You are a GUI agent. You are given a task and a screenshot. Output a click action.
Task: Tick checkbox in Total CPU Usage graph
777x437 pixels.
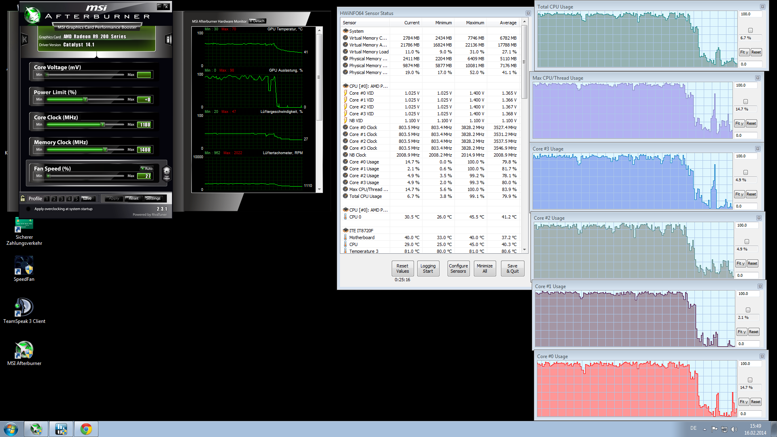tap(750, 30)
